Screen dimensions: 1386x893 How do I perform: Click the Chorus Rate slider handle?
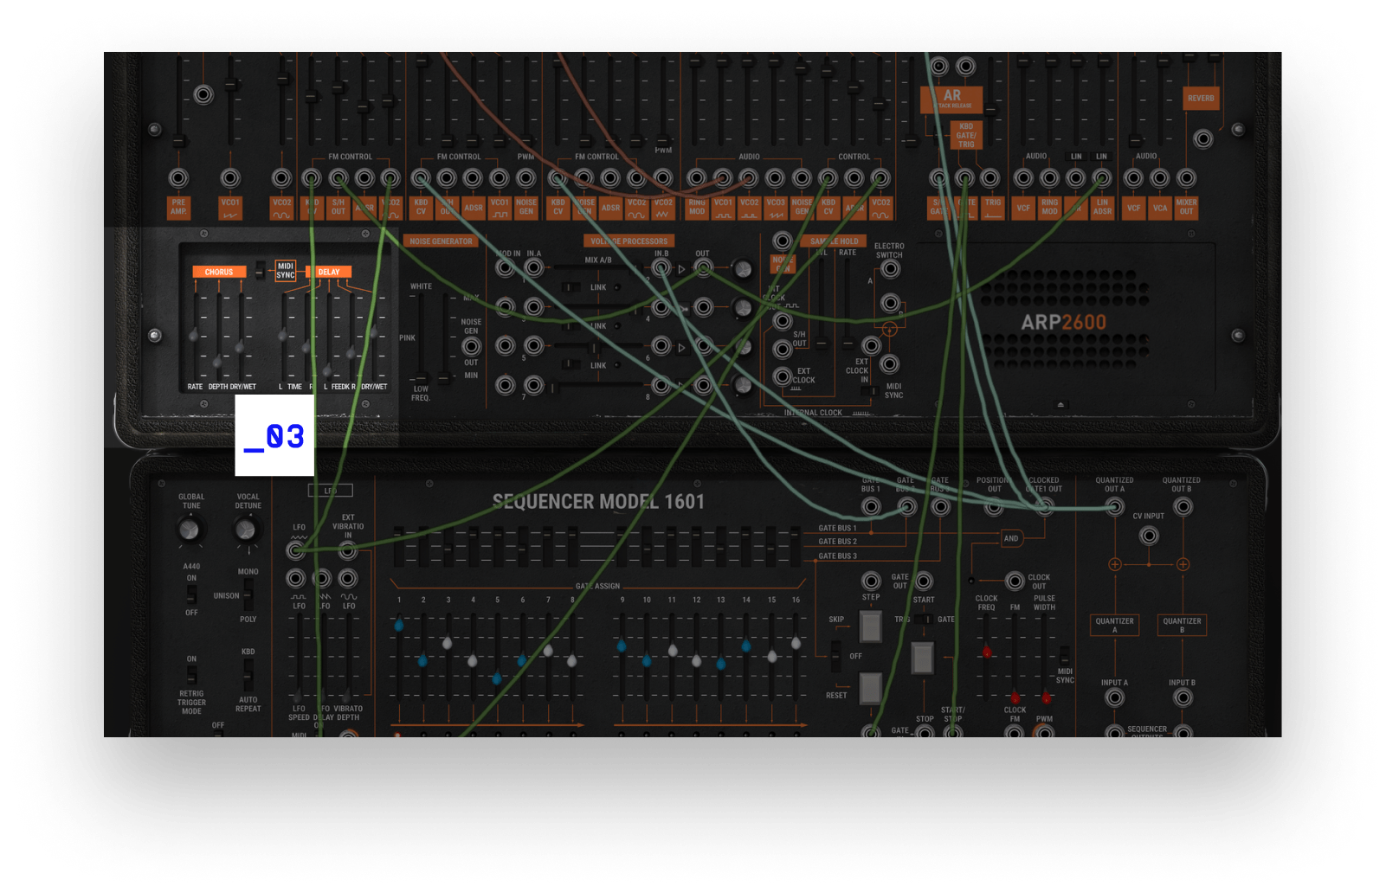[194, 336]
